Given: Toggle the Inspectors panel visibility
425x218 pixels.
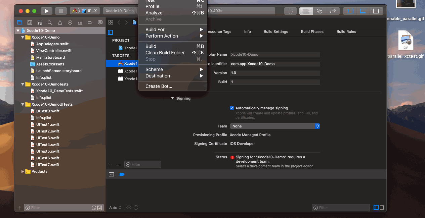Looking at the screenshot, I should [376, 11].
